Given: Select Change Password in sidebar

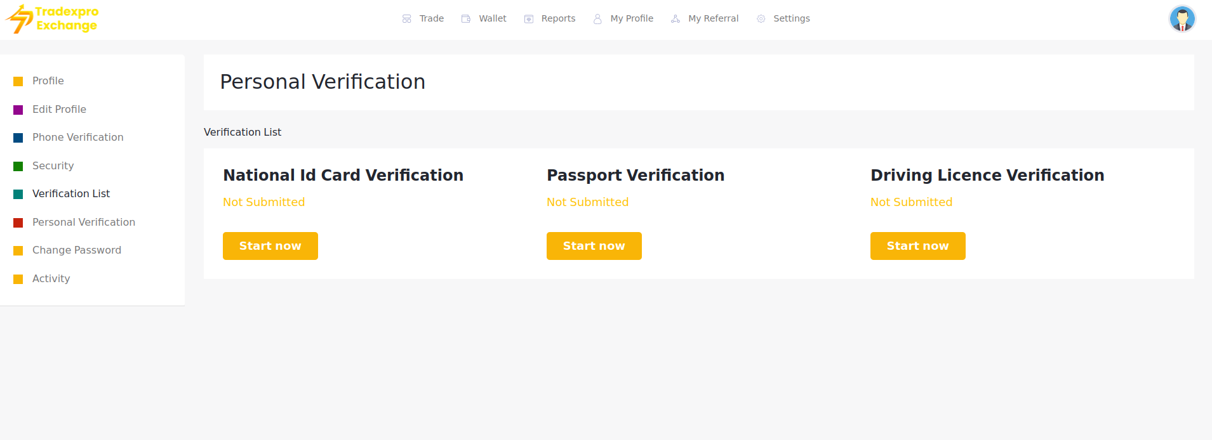Looking at the screenshot, I should point(77,250).
